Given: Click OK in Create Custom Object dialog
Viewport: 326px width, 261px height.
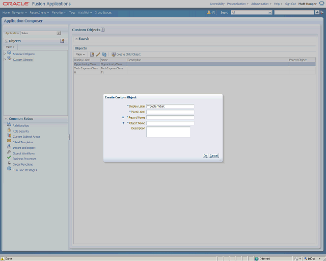Looking at the screenshot, I should tap(205, 155).
